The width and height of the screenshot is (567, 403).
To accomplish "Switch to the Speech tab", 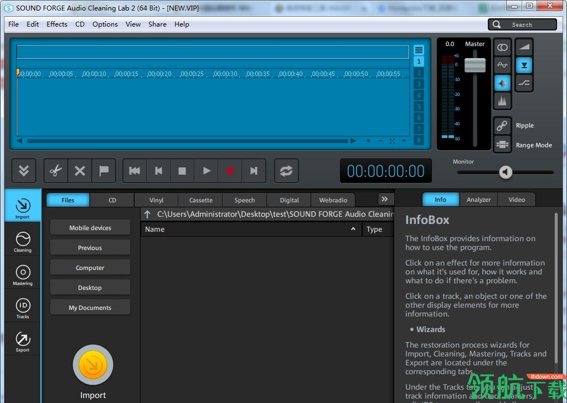I will coord(245,200).
